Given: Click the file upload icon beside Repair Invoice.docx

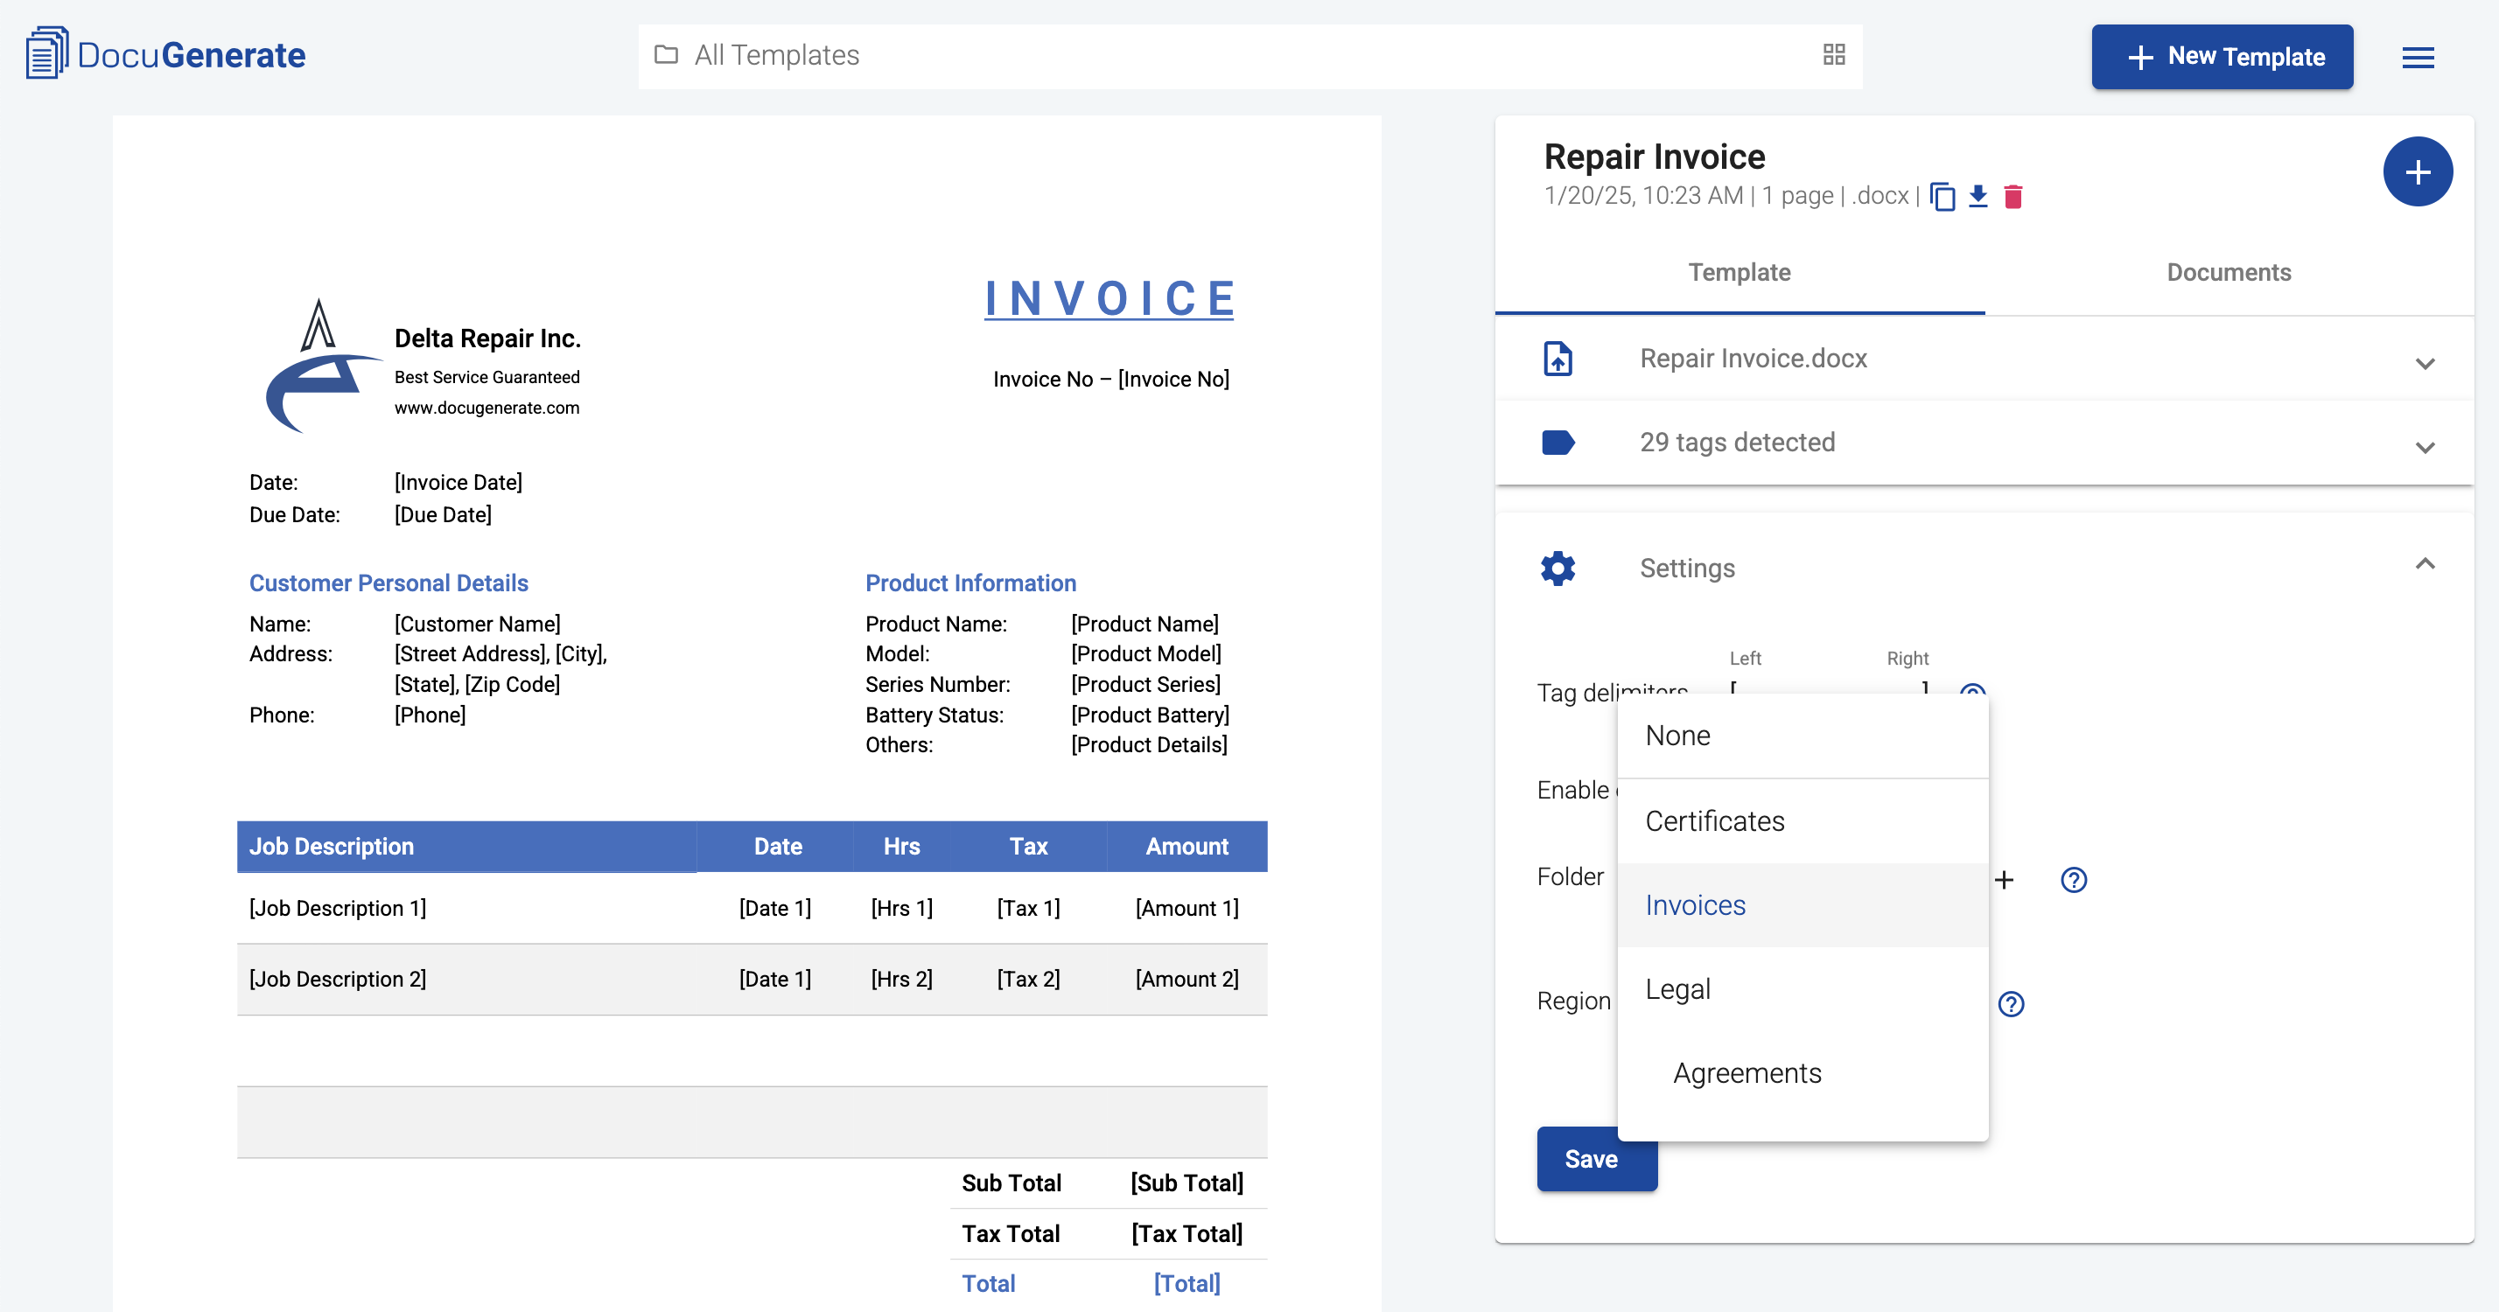Looking at the screenshot, I should [1557, 359].
